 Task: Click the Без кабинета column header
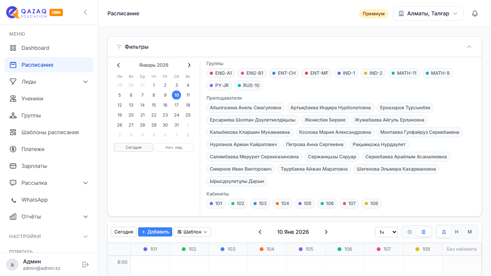point(462,249)
